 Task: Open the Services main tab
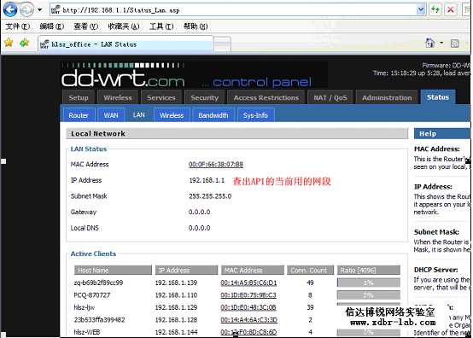click(x=161, y=97)
